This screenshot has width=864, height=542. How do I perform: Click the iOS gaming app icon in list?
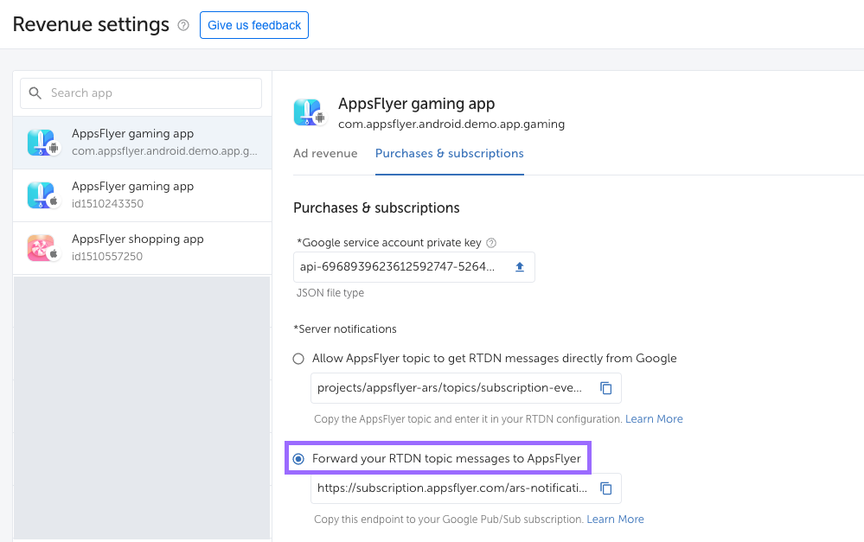pos(42,195)
